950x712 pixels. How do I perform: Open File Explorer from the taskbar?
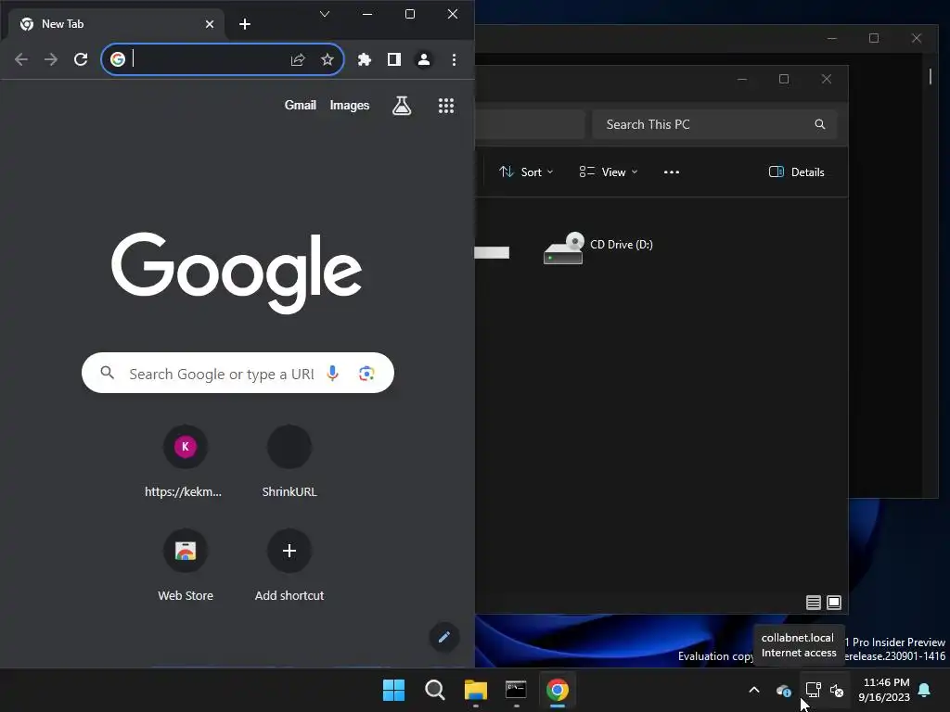pyautogui.click(x=476, y=690)
